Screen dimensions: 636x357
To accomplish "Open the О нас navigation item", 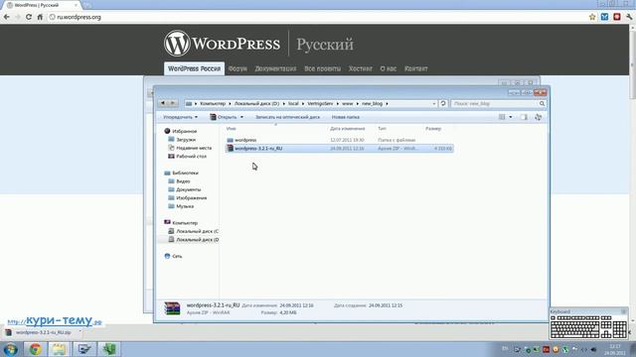I will [389, 68].
